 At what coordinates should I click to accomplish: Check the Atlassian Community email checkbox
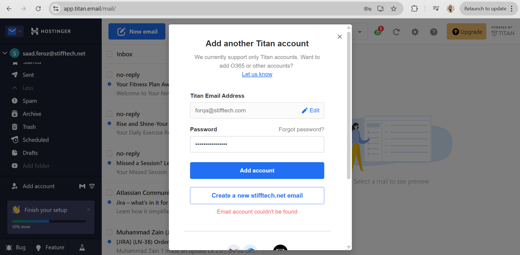(110, 193)
